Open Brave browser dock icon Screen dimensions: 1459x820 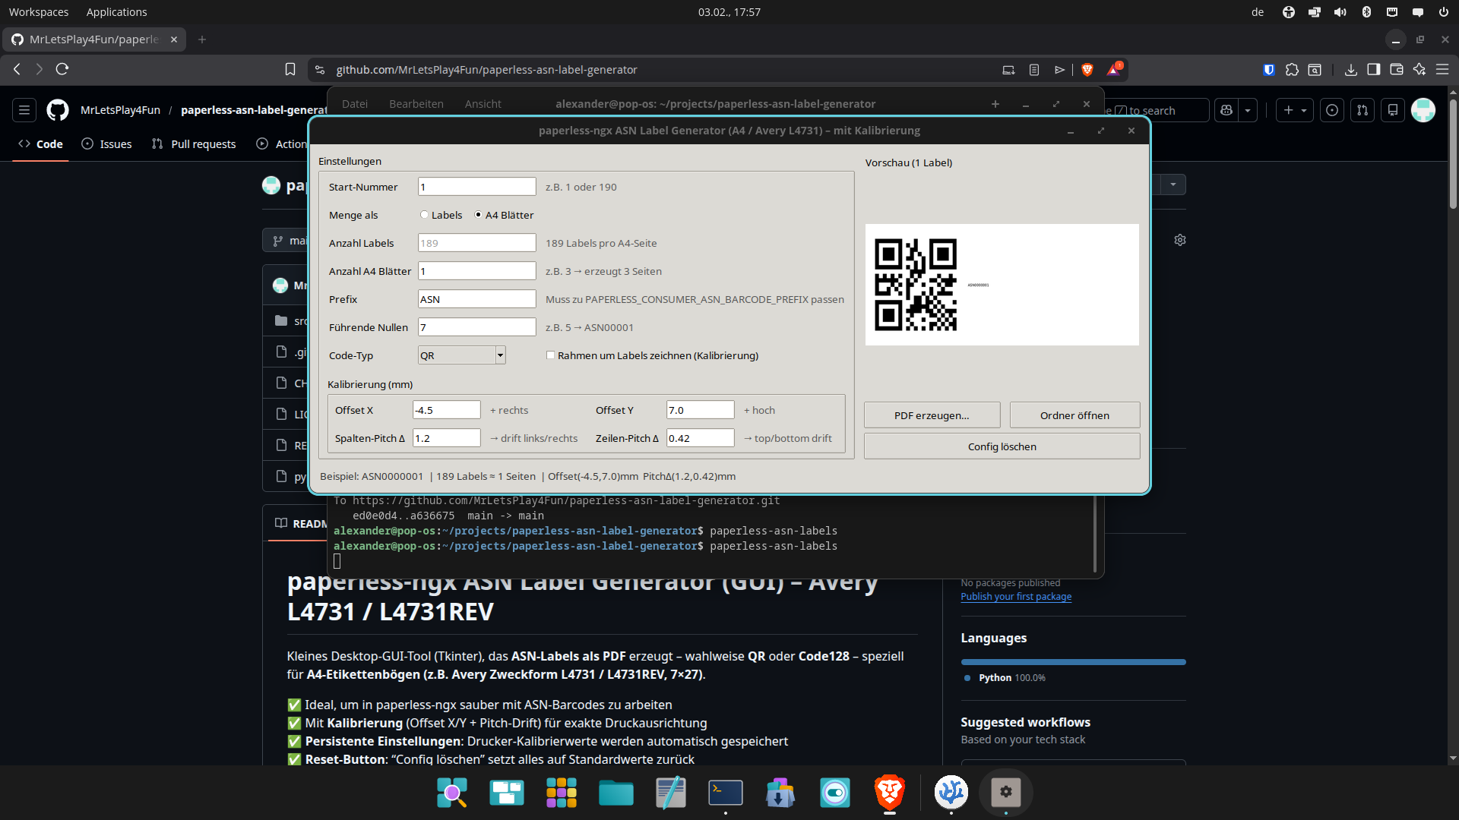click(x=890, y=793)
